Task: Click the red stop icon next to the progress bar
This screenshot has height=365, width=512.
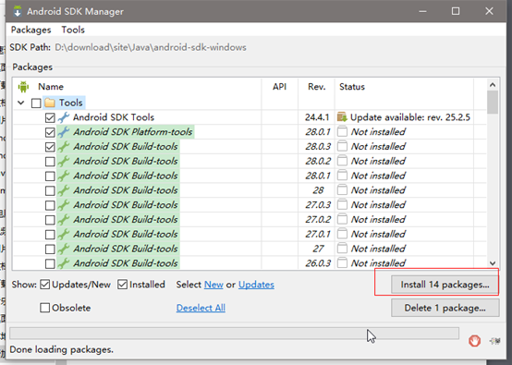Action: [x=474, y=341]
